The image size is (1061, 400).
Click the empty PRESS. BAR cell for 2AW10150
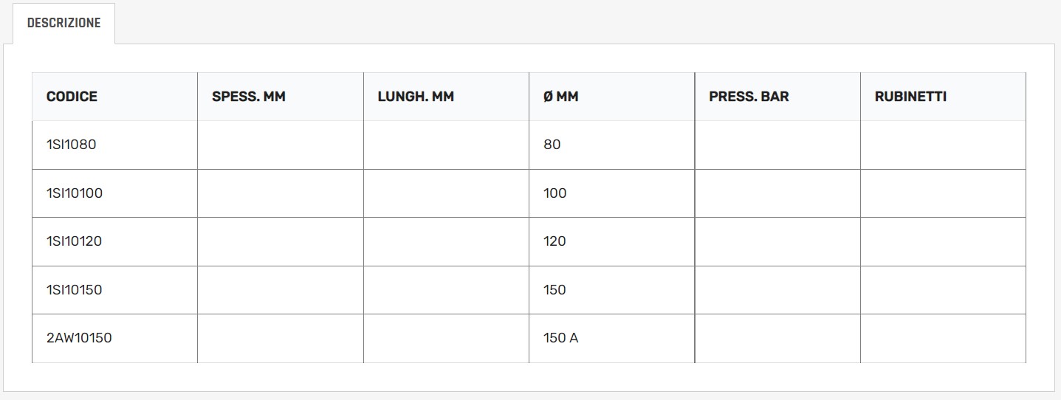tap(777, 338)
